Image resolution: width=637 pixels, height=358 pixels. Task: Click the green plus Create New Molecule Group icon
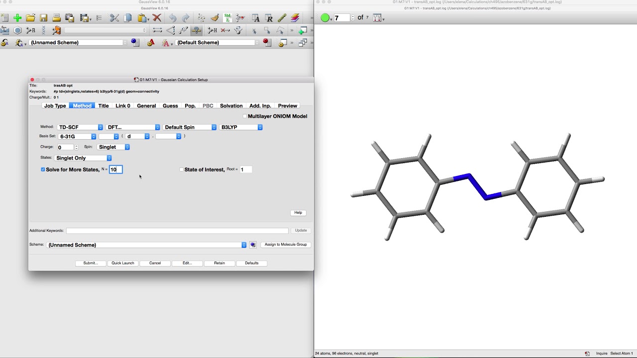(x=17, y=18)
